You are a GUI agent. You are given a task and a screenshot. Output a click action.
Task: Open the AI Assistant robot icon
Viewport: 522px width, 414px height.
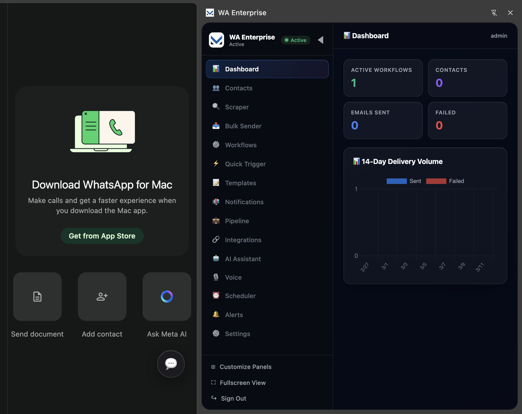[x=216, y=259]
